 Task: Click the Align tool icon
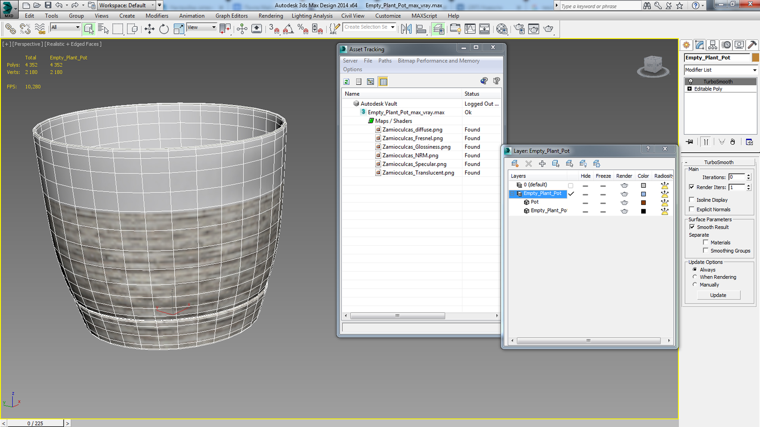pyautogui.click(x=421, y=29)
